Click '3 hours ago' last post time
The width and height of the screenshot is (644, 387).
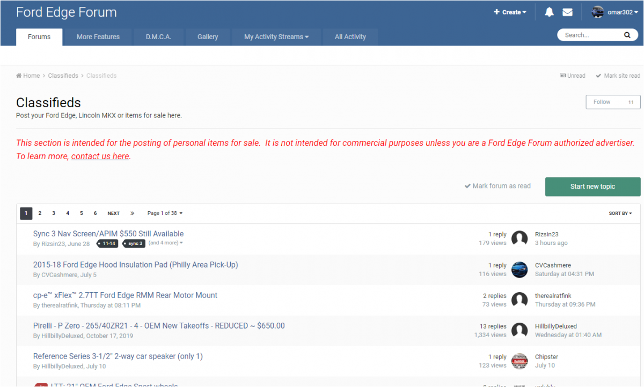[551, 243]
